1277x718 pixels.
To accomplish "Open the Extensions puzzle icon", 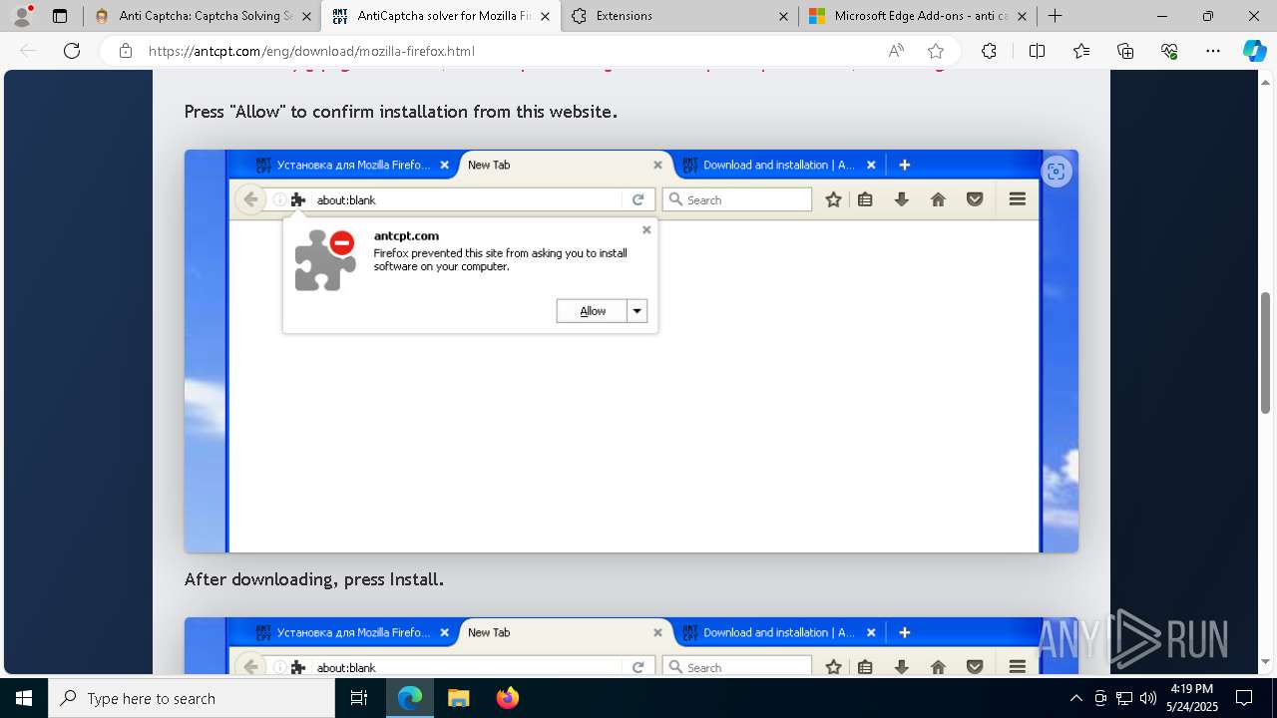I will [989, 51].
